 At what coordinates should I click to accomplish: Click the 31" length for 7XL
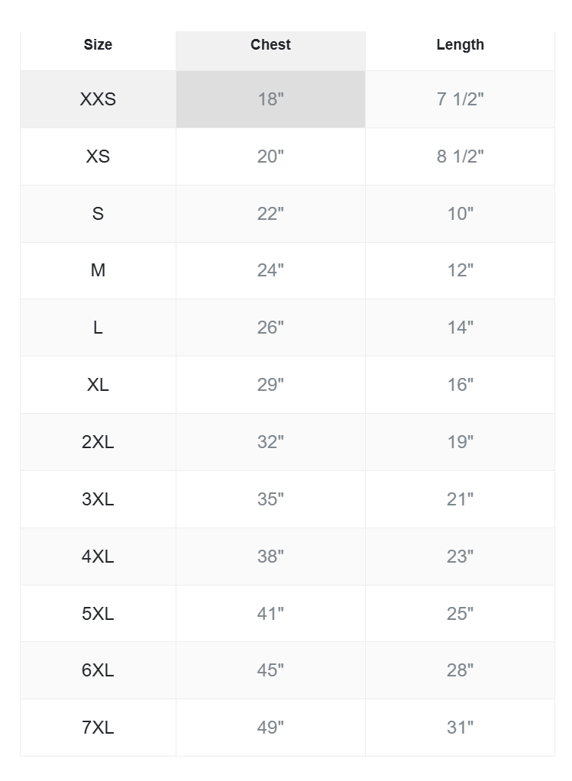[460, 728]
